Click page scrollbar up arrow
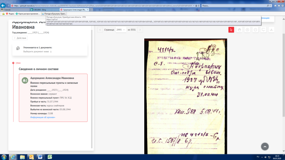 click(x=284, y=19)
